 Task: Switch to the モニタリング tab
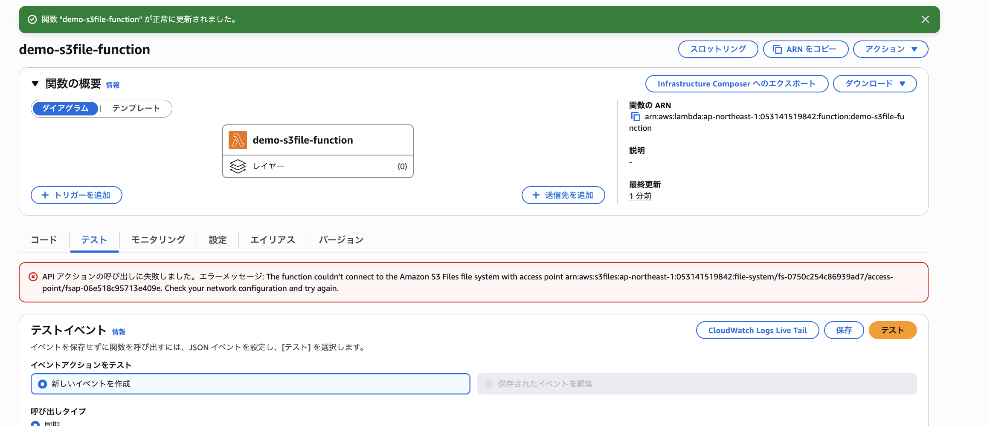tap(157, 239)
